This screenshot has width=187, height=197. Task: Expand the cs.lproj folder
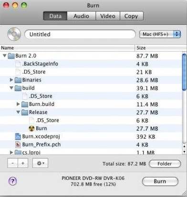pyautogui.click(x=11, y=153)
